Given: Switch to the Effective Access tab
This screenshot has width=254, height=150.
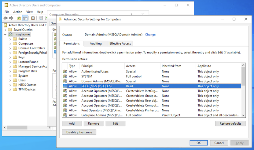Looking at the screenshot, I should click(x=120, y=43).
